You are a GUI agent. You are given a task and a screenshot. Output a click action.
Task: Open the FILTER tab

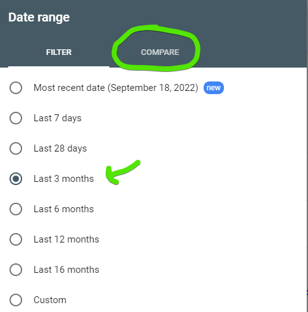[x=59, y=52]
